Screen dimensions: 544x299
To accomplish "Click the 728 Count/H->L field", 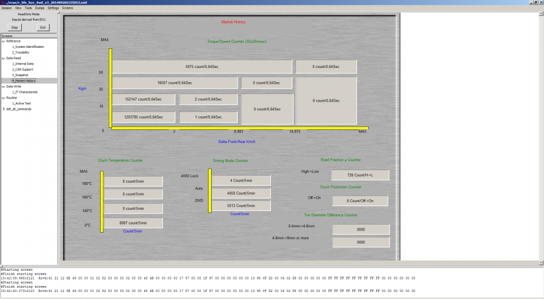I will click(360, 175).
